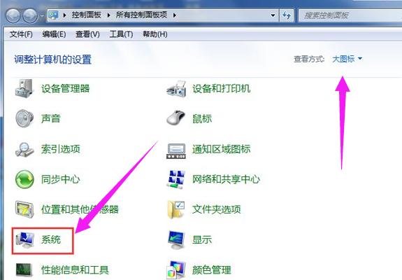This screenshot has width=402, height=280.
Task: Expand the 大图标 view mode dropdown
Action: [x=347, y=59]
